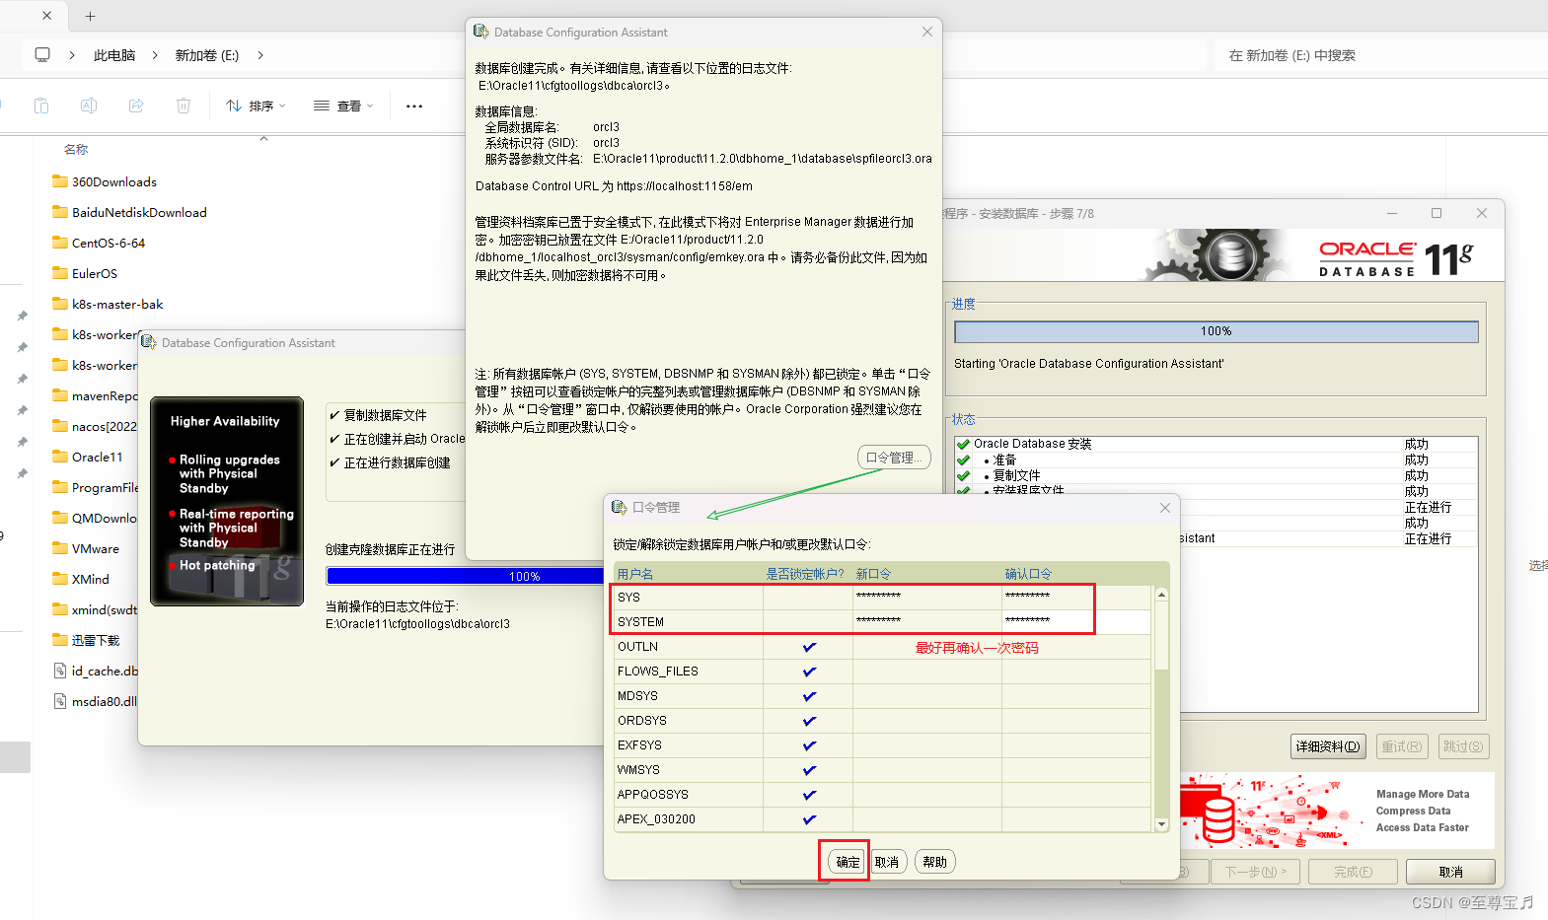Select the BaiduNetdiskDownload folder
The height and width of the screenshot is (920, 1548).
tap(129, 212)
